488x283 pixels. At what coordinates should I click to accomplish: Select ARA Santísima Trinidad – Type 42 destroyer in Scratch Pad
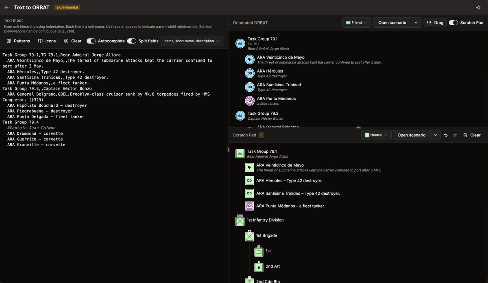click(298, 193)
